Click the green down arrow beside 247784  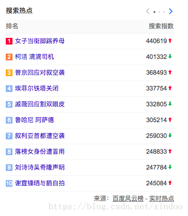click(170, 167)
